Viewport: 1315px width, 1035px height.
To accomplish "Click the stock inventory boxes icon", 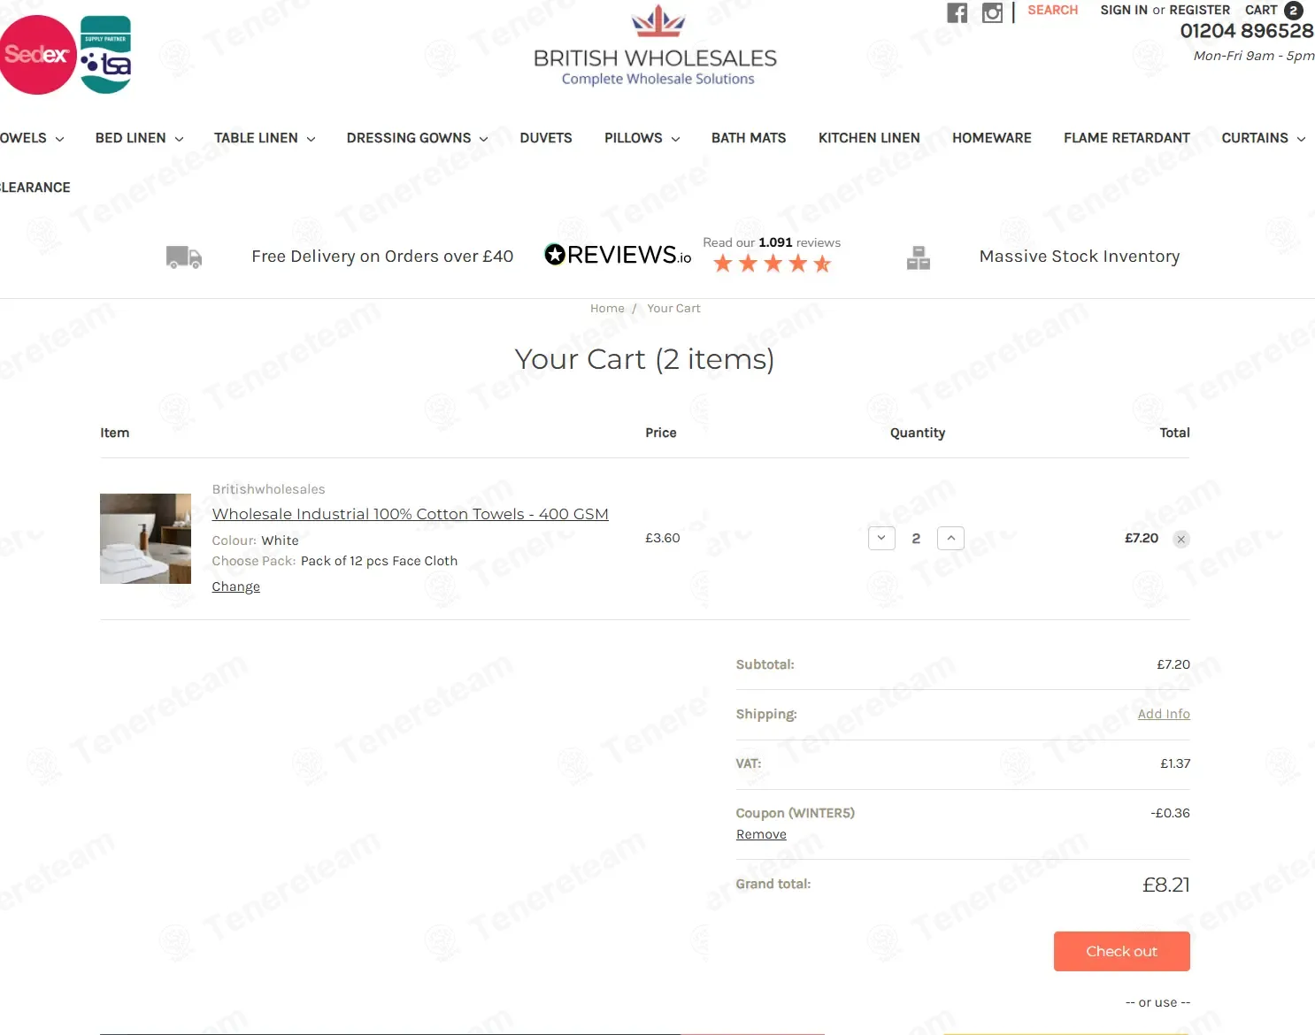I will [x=919, y=257].
